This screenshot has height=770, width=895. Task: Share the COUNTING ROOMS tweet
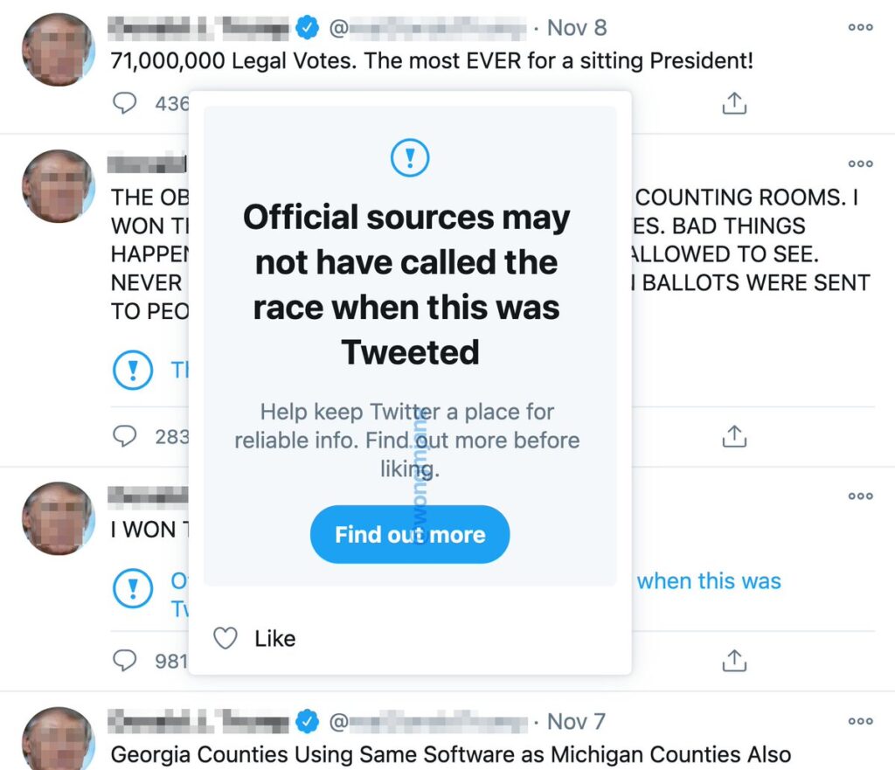click(734, 435)
